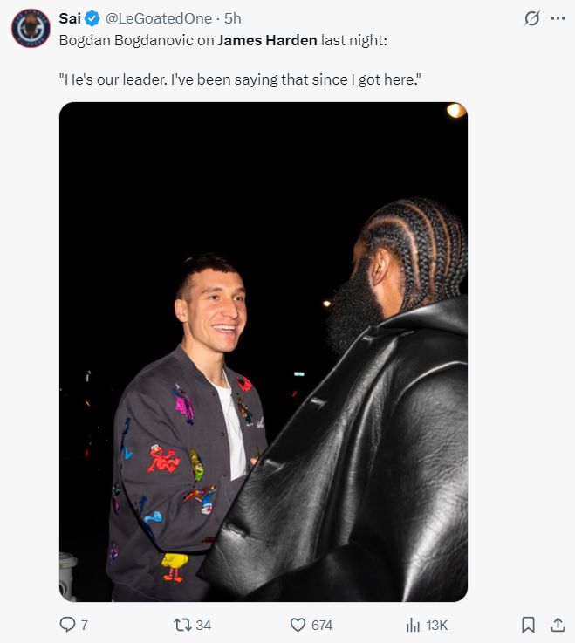The width and height of the screenshot is (575, 643).
Task: Click the reply count 7
Action: 84,625
